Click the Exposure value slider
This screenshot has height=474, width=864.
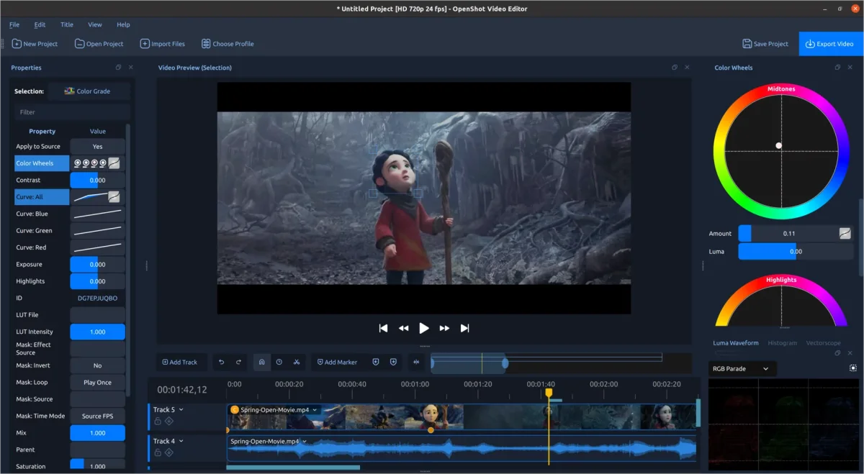(97, 264)
